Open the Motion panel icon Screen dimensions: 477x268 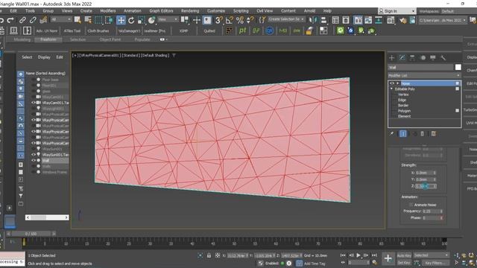click(423, 57)
